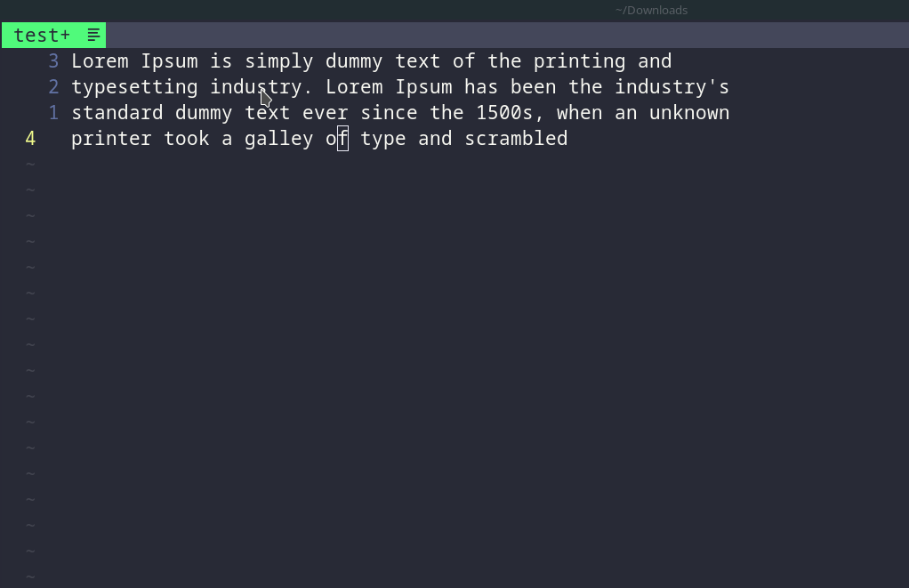Click the cursor block on the letter 'f'
The image size is (909, 588).
tap(341, 139)
